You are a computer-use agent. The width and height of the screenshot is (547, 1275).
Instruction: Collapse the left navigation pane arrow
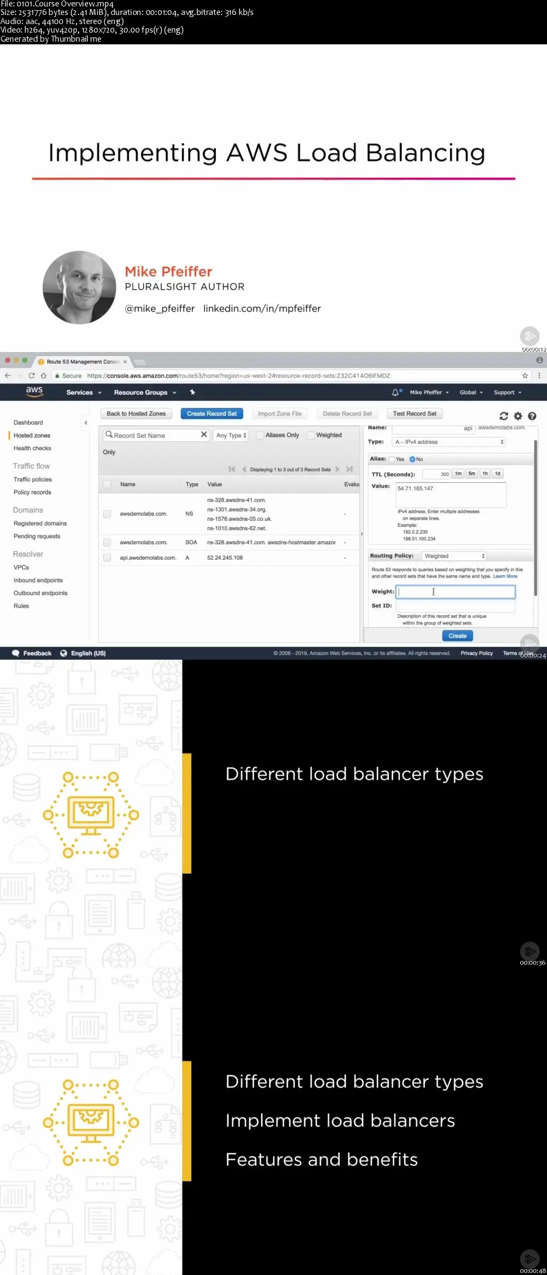85,423
